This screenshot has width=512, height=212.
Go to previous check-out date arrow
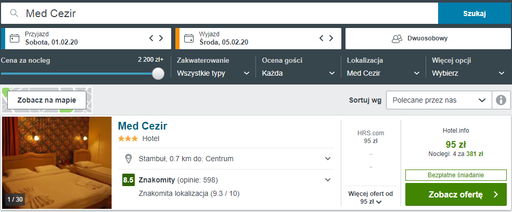(322, 38)
